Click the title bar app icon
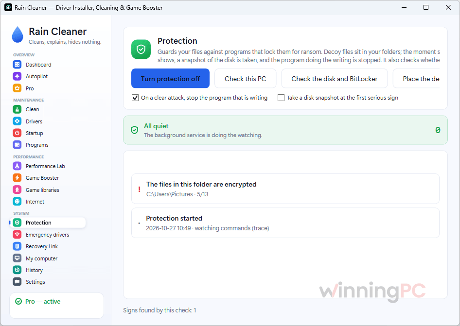Image resolution: width=460 pixels, height=326 pixels. (x=8, y=7)
